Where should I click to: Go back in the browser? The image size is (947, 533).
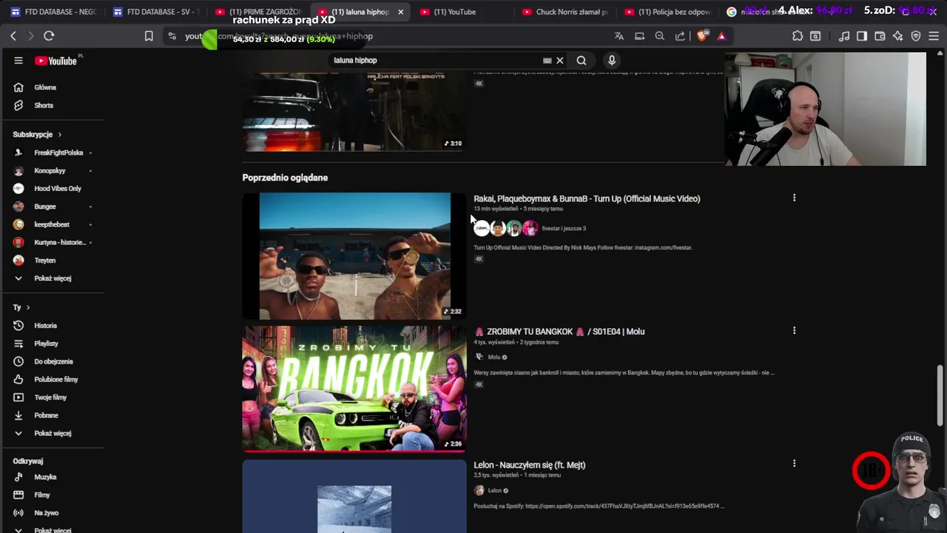coord(13,36)
